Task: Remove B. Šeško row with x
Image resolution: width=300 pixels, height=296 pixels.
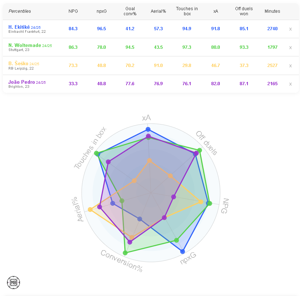Action: pyautogui.click(x=290, y=66)
